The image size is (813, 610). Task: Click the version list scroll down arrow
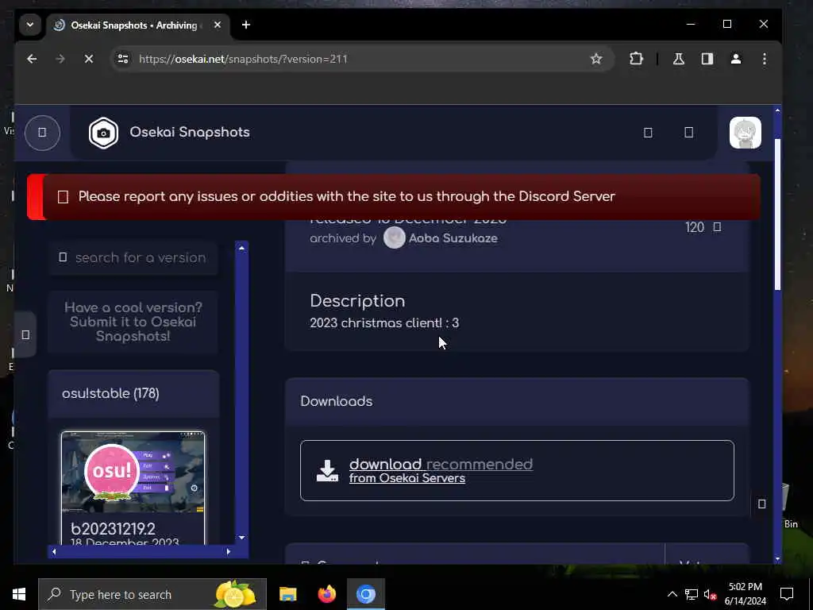point(241,538)
